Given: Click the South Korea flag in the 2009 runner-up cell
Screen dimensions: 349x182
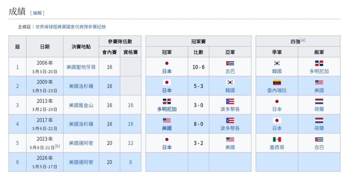Looking at the screenshot, I should pyautogui.click(x=230, y=82).
